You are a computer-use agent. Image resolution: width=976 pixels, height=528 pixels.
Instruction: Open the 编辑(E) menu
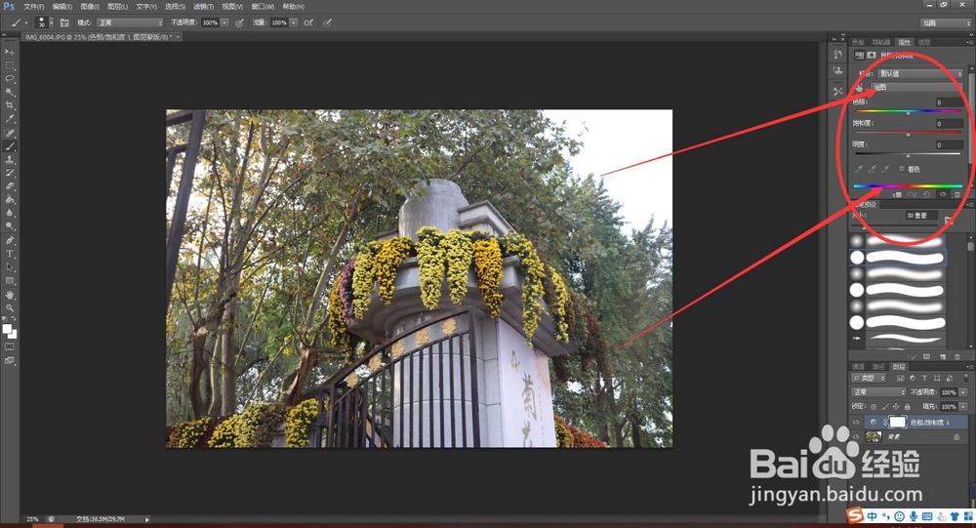coord(62,6)
